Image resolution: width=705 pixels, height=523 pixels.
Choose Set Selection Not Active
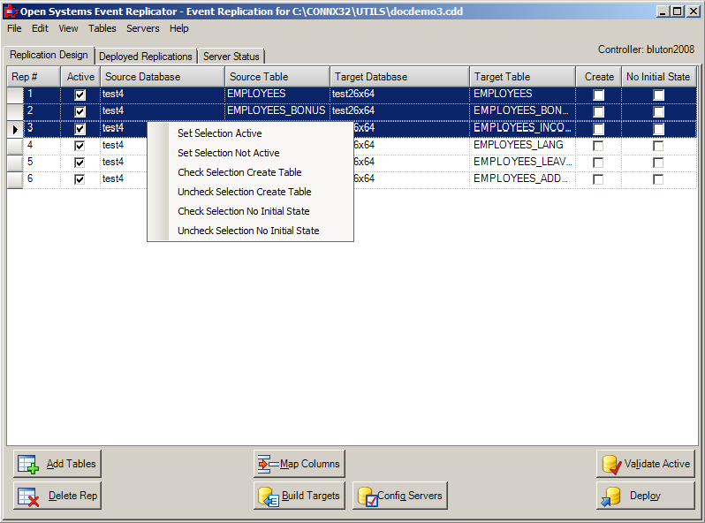(x=250, y=153)
